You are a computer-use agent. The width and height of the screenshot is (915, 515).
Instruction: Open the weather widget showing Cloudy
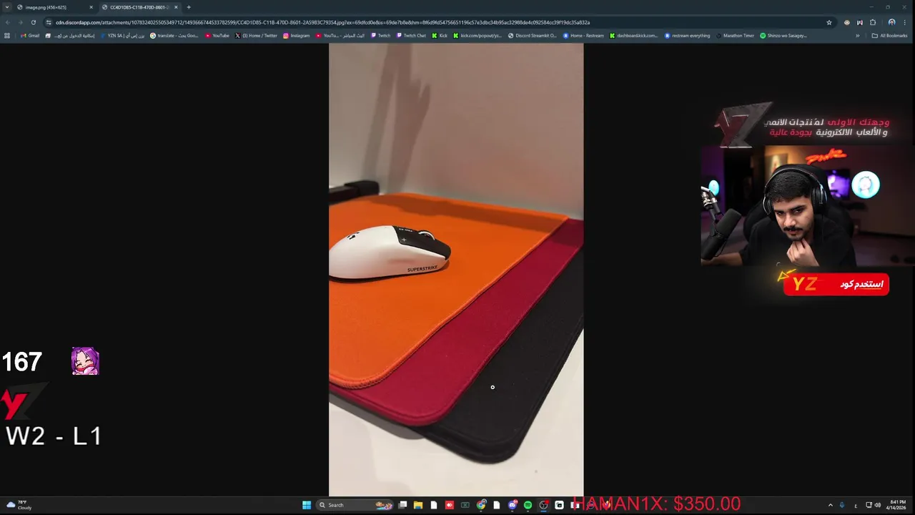(x=19, y=505)
